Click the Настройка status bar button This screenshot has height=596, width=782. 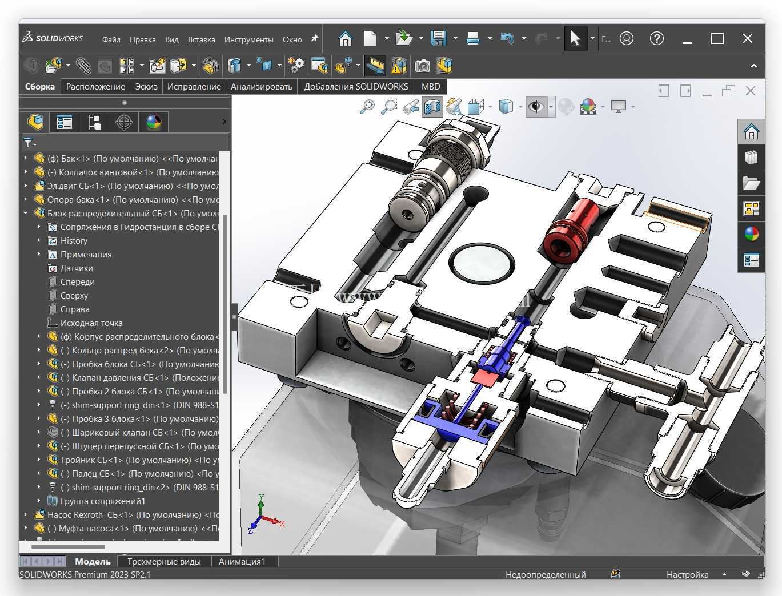pos(687,574)
